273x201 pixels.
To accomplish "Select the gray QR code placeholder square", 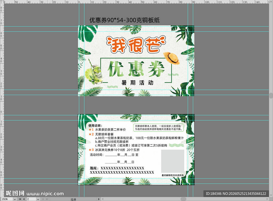I will [172, 161].
